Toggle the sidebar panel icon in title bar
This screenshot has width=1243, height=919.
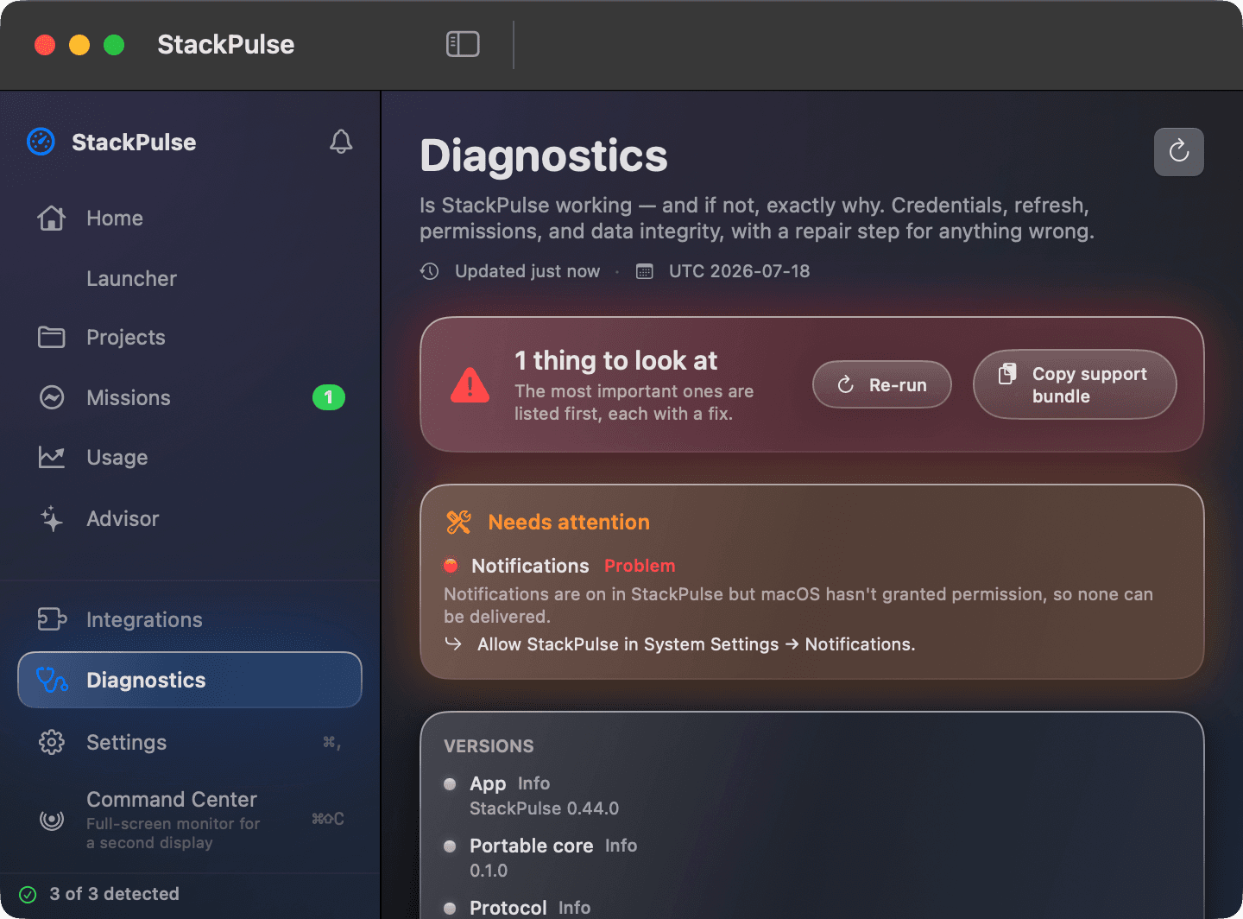pos(463,44)
